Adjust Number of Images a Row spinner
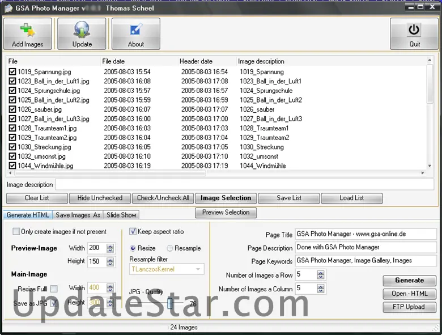 click(x=321, y=275)
